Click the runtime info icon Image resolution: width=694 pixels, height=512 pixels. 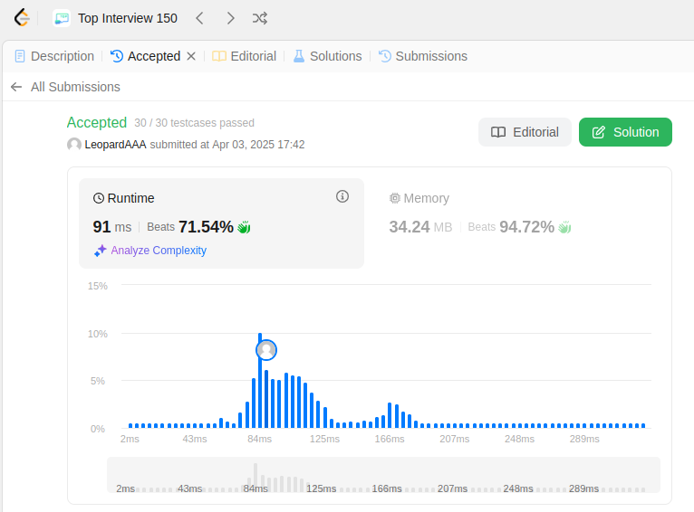[x=342, y=196]
